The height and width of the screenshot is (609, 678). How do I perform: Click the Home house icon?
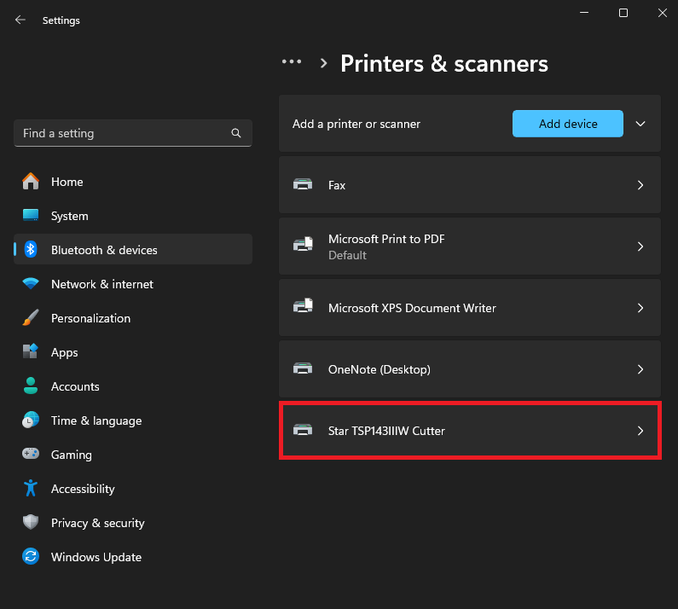[31, 181]
